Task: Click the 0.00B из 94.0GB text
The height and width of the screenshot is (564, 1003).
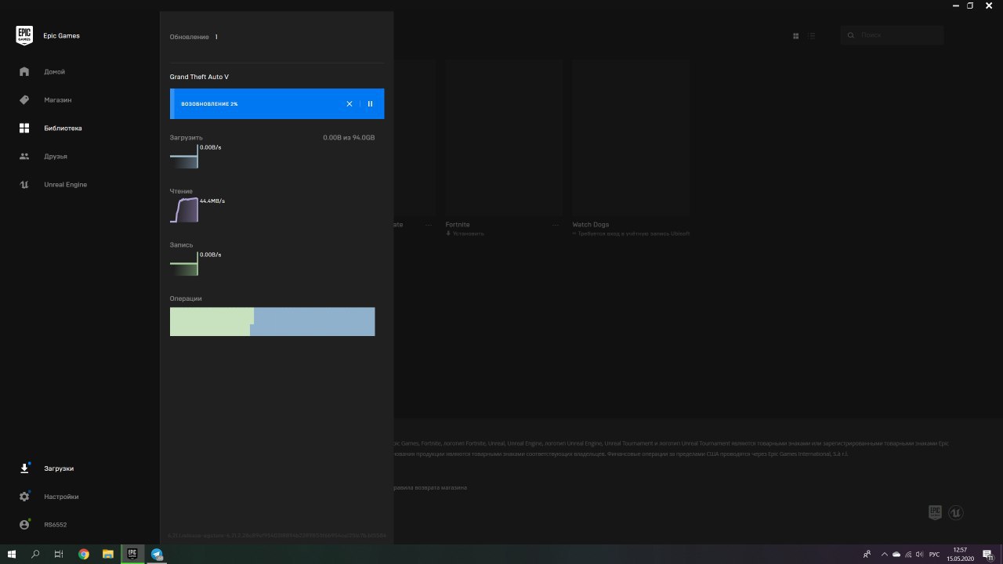Action: [349, 138]
